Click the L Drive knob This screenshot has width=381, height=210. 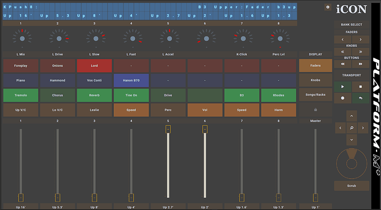[59, 39]
